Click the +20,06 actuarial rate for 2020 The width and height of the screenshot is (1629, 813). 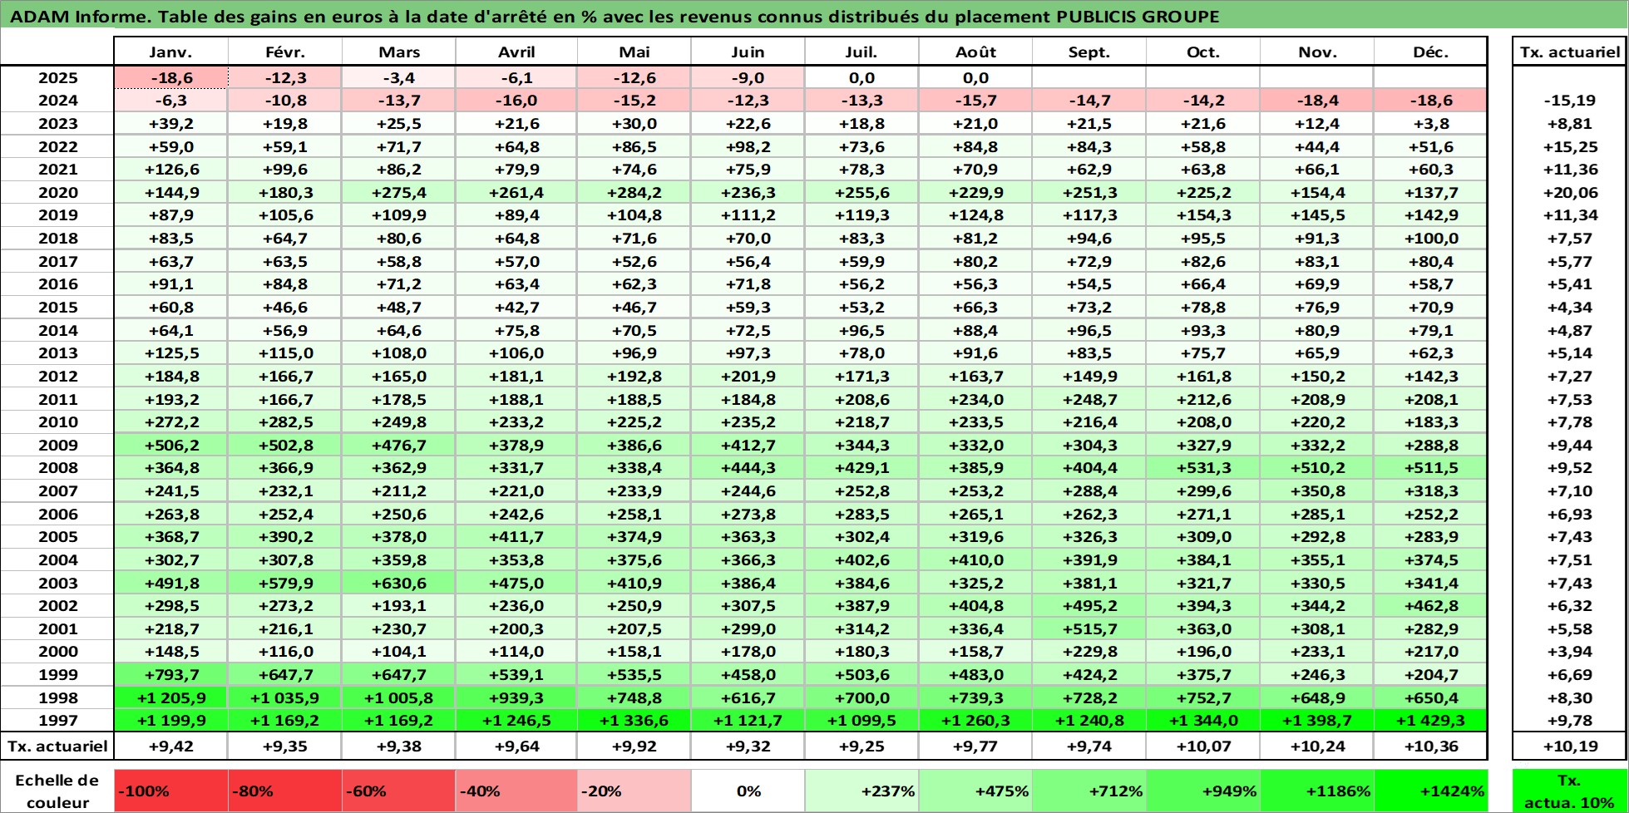click(1569, 192)
